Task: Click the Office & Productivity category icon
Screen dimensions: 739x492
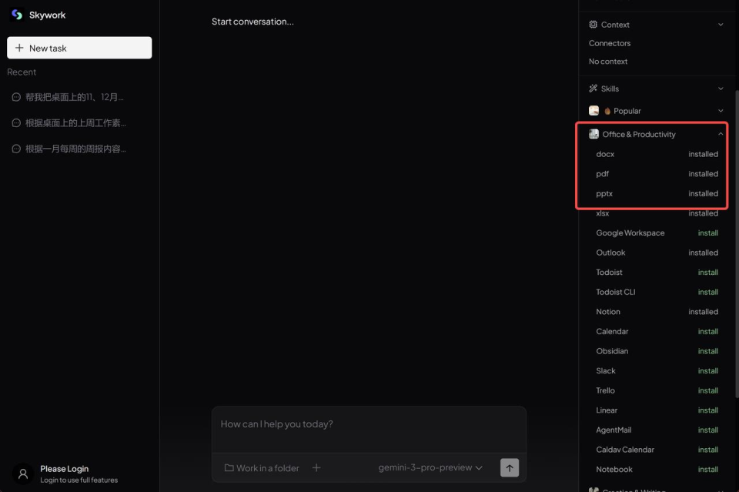Action: point(594,134)
